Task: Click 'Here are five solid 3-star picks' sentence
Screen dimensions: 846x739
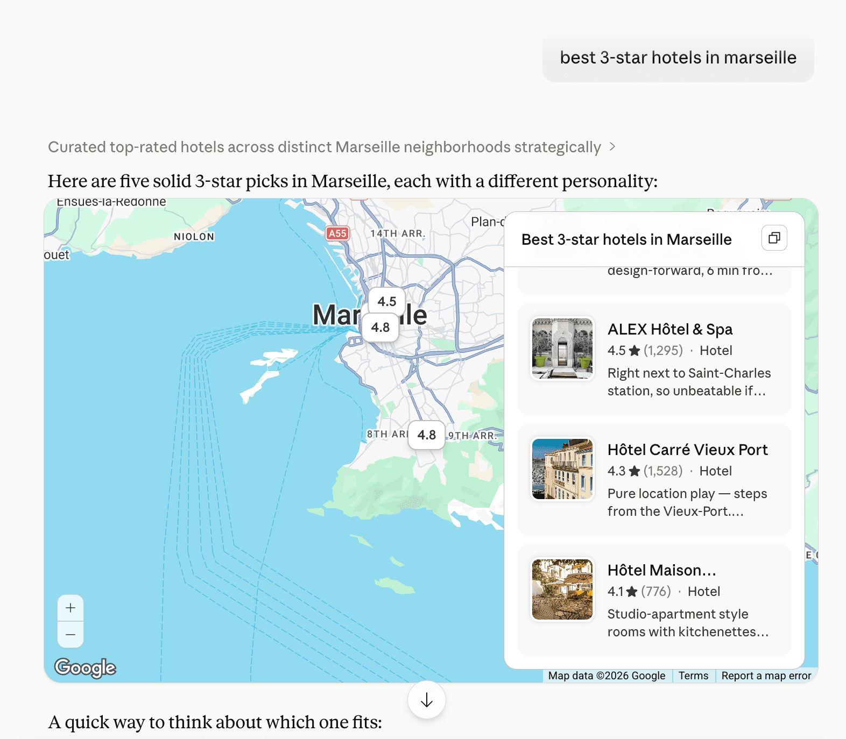Action: (x=352, y=181)
